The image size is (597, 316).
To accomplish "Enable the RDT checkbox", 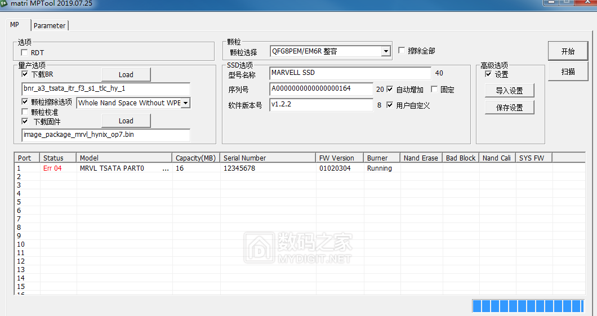I will (x=25, y=53).
